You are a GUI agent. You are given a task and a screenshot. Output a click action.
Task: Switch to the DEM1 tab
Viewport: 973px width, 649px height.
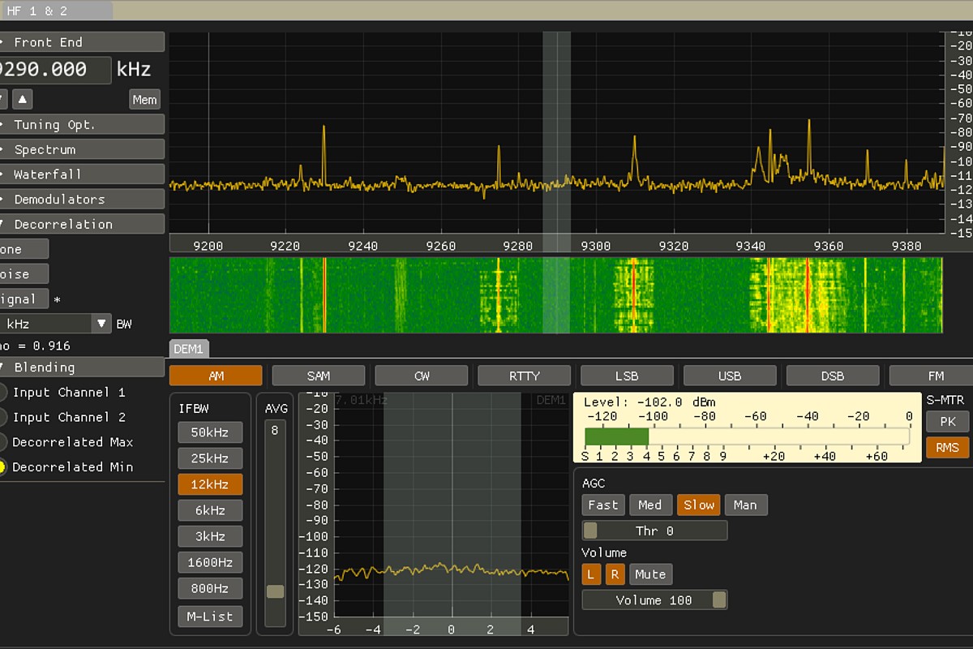tap(190, 348)
